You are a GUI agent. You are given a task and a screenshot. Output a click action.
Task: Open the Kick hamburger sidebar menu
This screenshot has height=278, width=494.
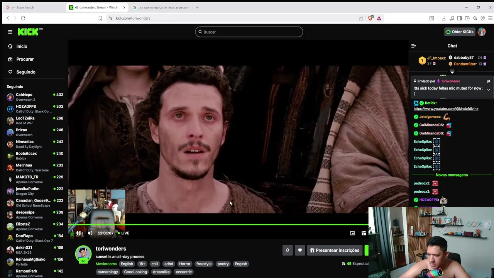pyautogui.click(x=10, y=32)
